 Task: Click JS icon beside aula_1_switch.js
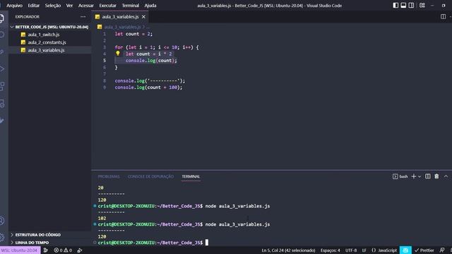point(23,35)
